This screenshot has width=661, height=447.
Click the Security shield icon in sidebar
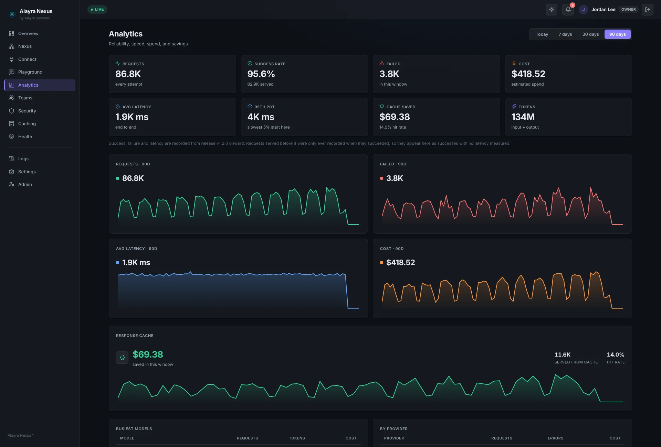coord(11,111)
